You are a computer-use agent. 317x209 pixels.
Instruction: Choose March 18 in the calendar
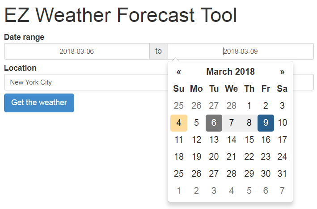click(179, 157)
